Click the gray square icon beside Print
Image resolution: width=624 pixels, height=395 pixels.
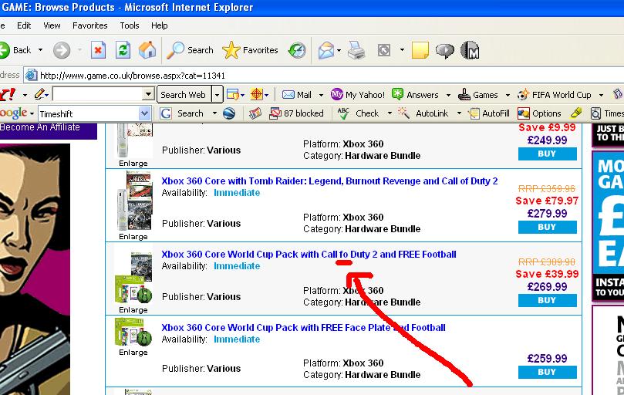point(384,50)
